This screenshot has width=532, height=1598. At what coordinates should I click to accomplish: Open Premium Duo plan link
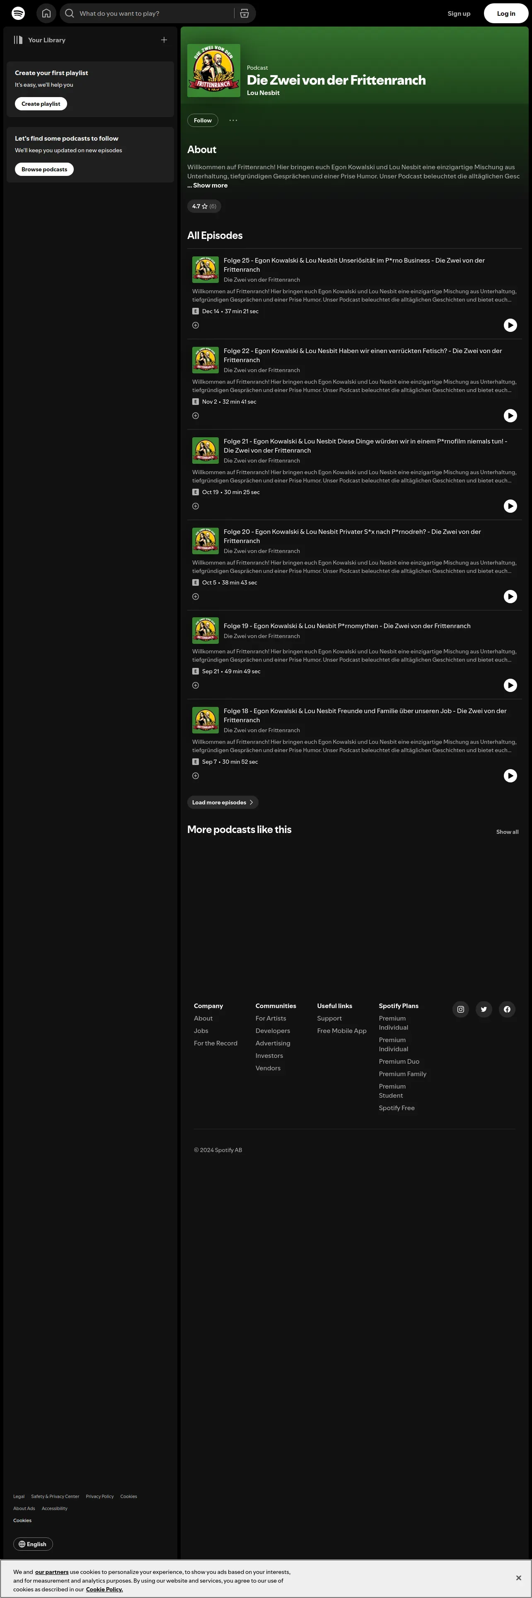[x=399, y=1062]
